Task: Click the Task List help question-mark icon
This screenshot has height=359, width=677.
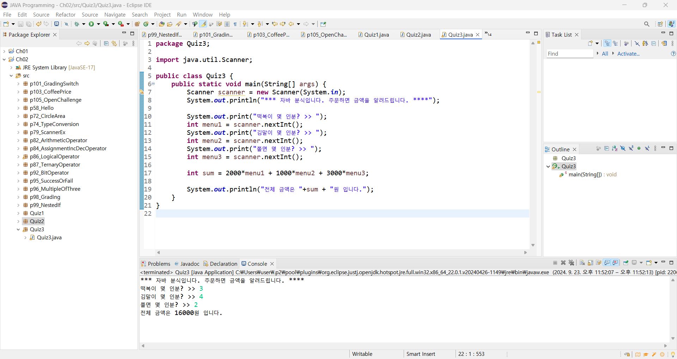Action: 673,53
